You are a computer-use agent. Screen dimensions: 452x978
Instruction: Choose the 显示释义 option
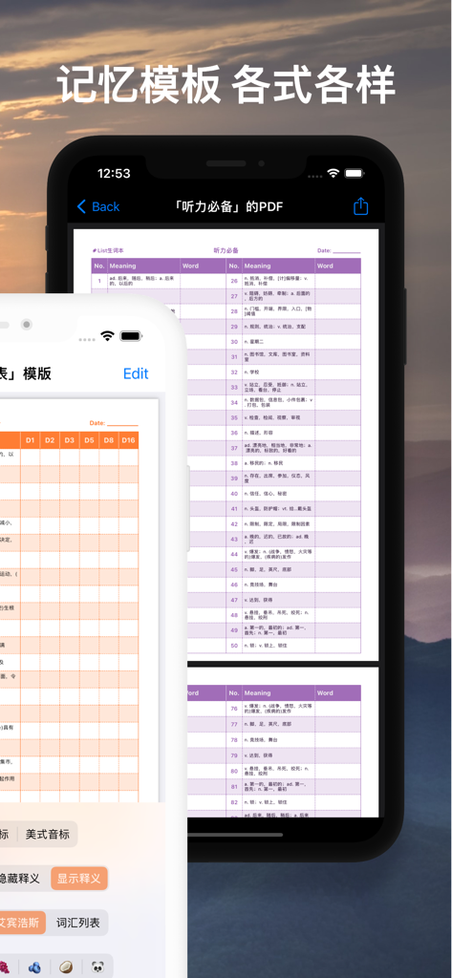79,879
